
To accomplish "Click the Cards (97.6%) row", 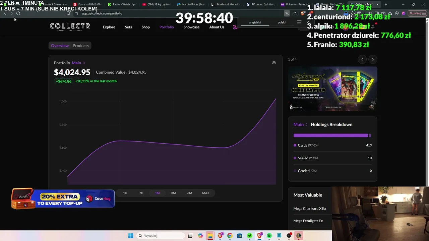I will 332,145.
